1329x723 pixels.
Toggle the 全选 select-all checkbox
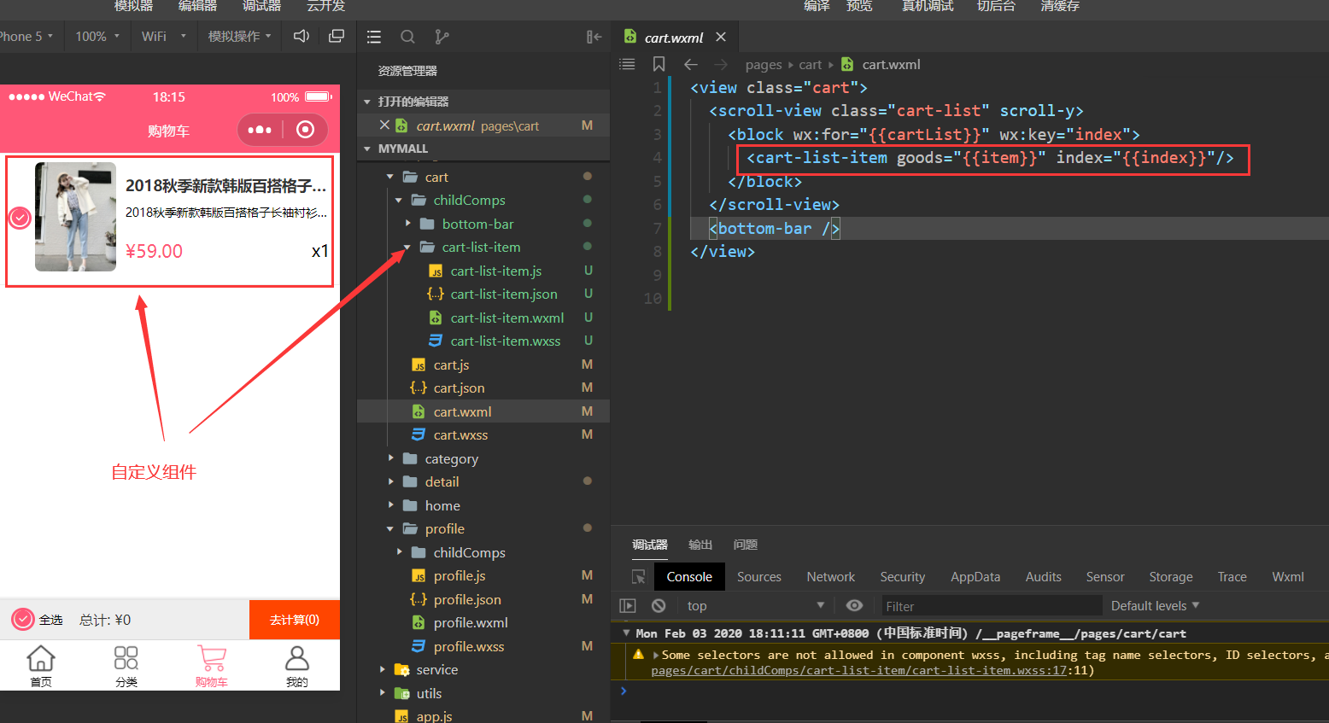pyautogui.click(x=23, y=620)
